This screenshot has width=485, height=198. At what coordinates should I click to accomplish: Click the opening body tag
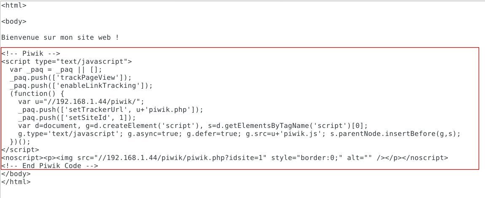point(13,22)
